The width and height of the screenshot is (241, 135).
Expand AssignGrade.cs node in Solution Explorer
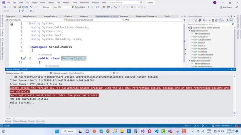pyautogui.click(x=192, y=40)
